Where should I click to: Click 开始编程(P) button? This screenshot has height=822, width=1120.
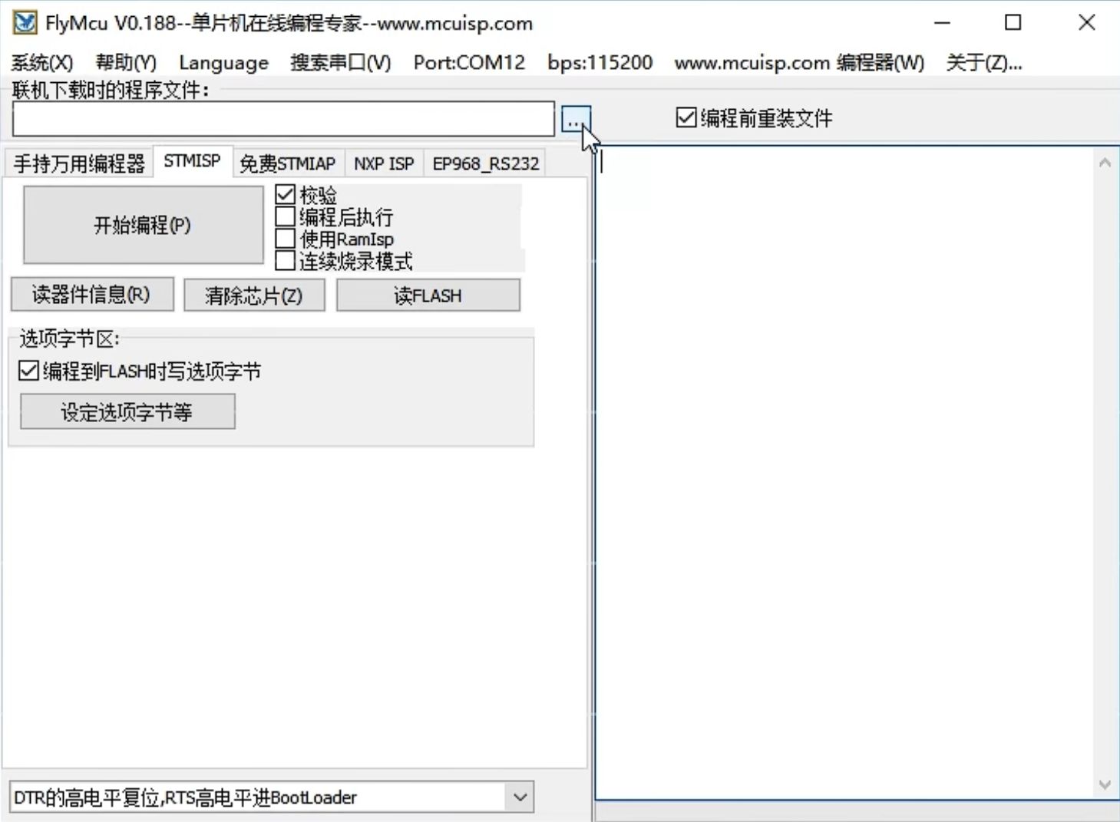click(x=143, y=225)
